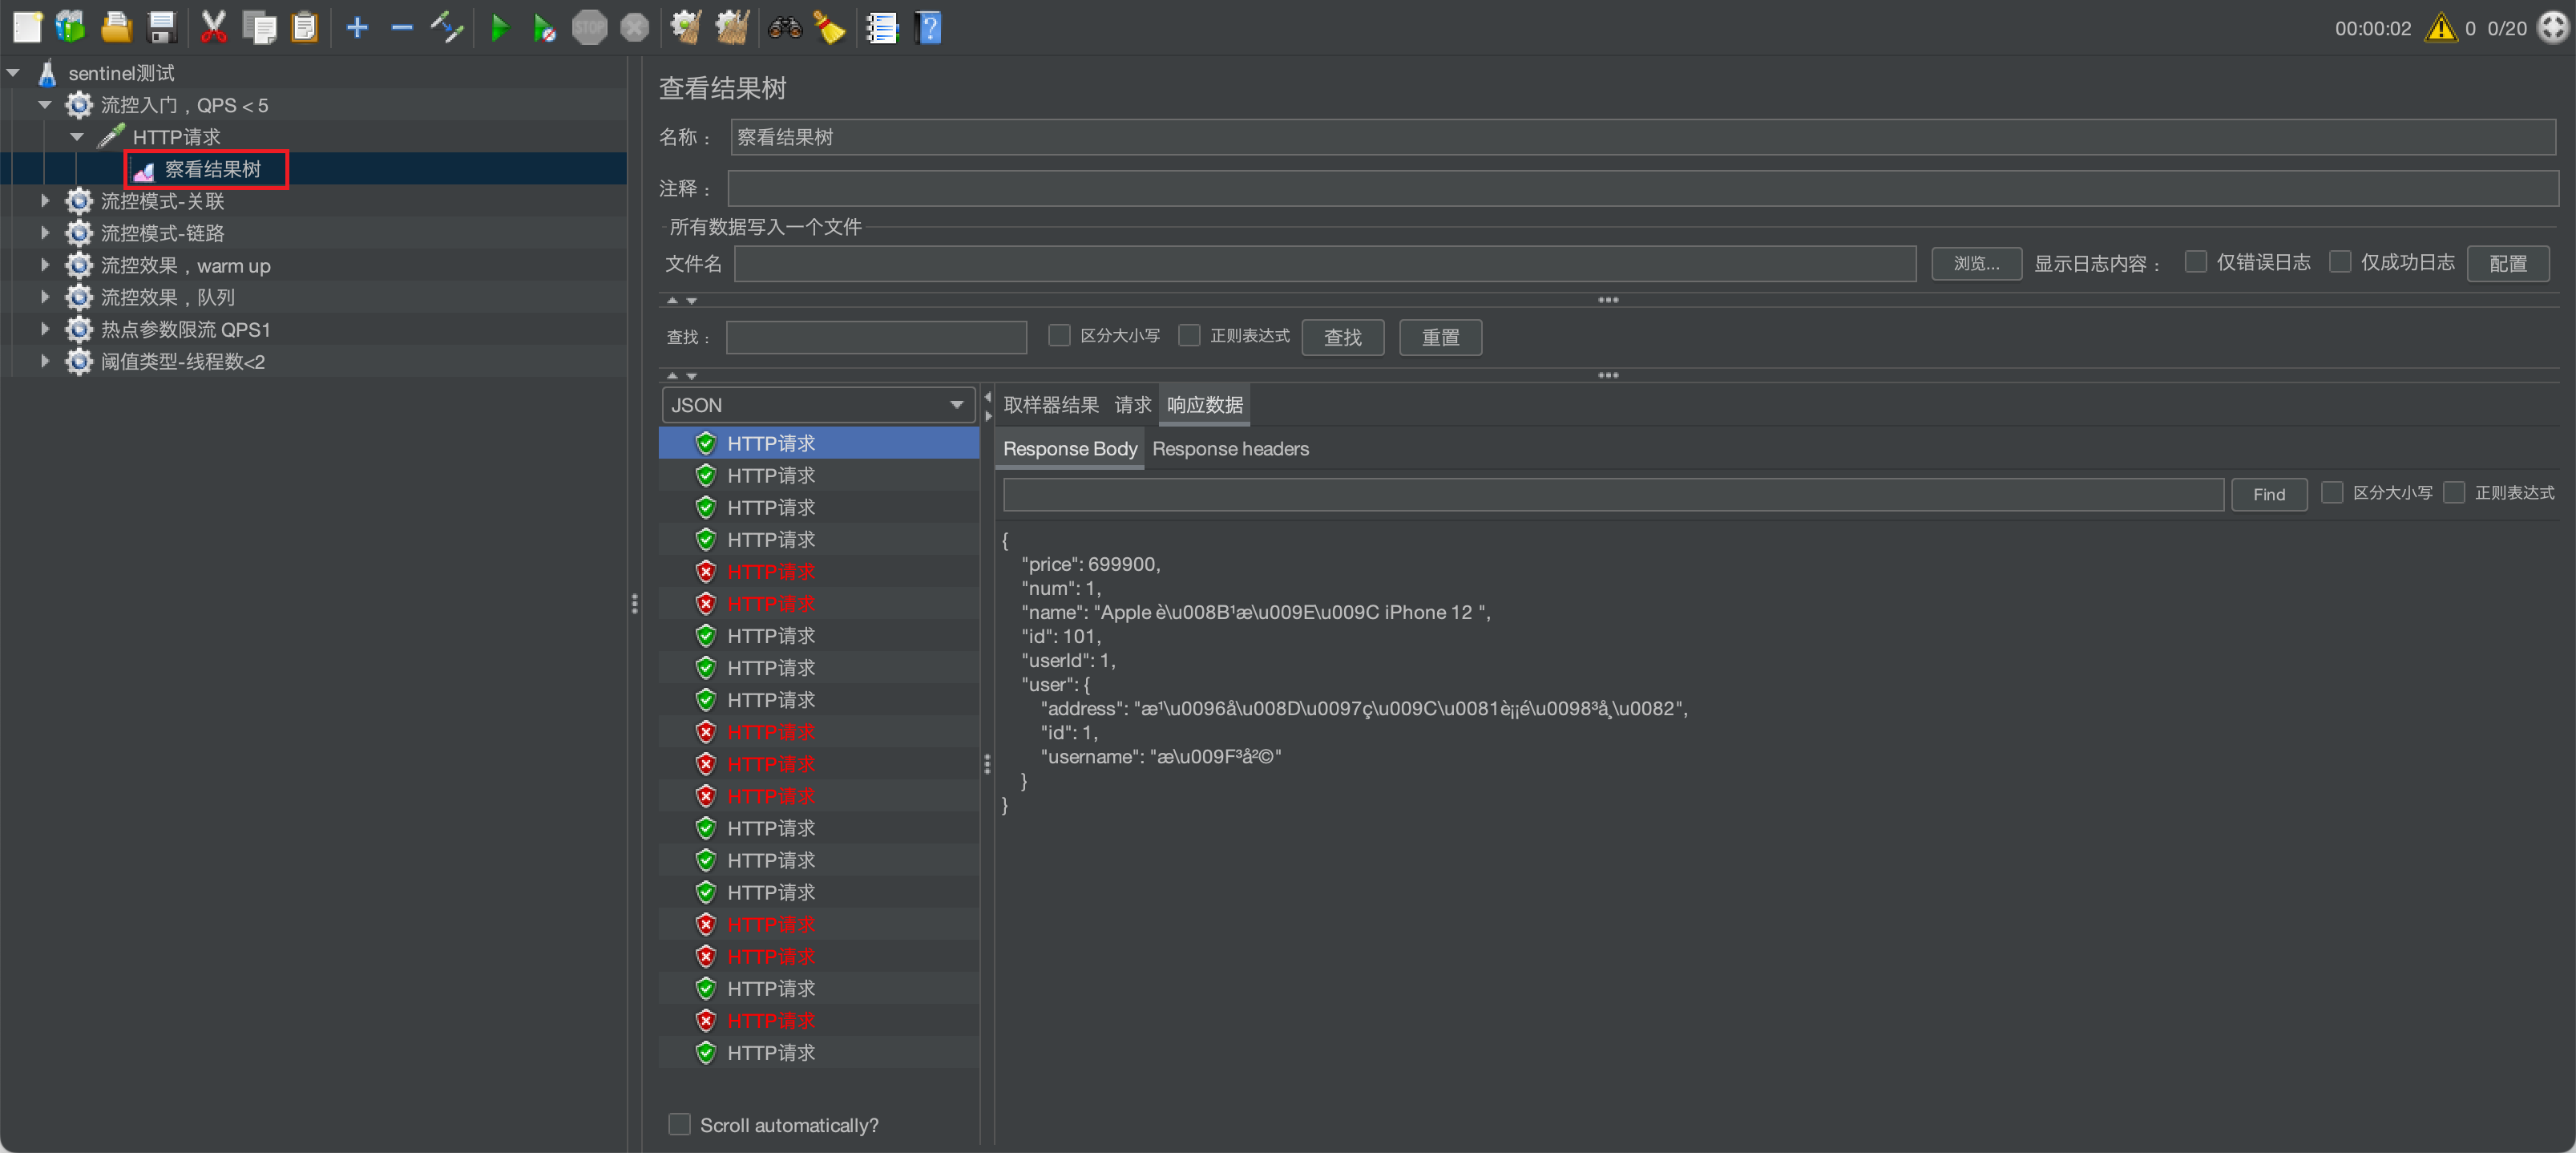The height and width of the screenshot is (1153, 2576).
Task: Click the Save test plan disk icon
Action: pos(162,28)
